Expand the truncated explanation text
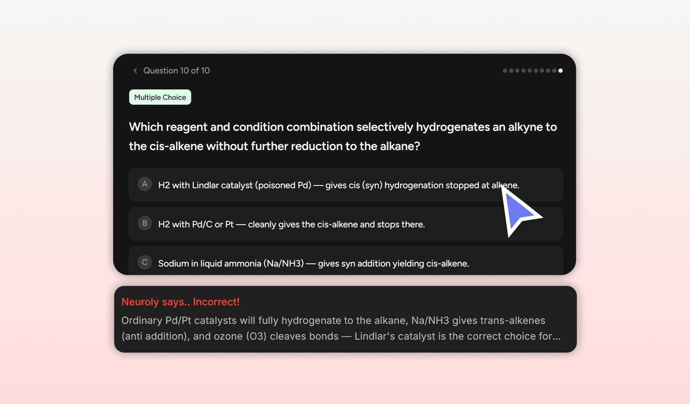690x404 pixels. click(341, 328)
